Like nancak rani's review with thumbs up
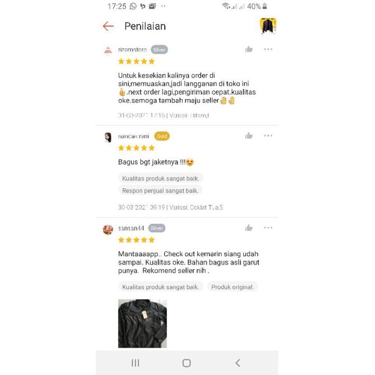This screenshot has width=375, height=375. pyautogui.click(x=249, y=136)
